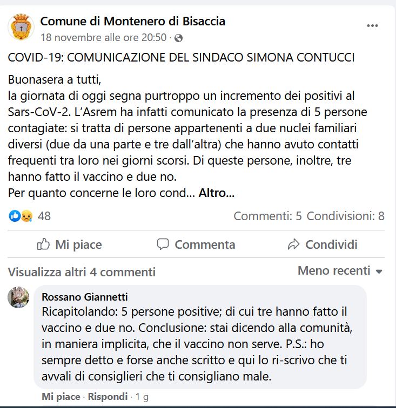Screen dimensions: 396x408
Task: View the 48 reactions list
Action: [x=44, y=216]
